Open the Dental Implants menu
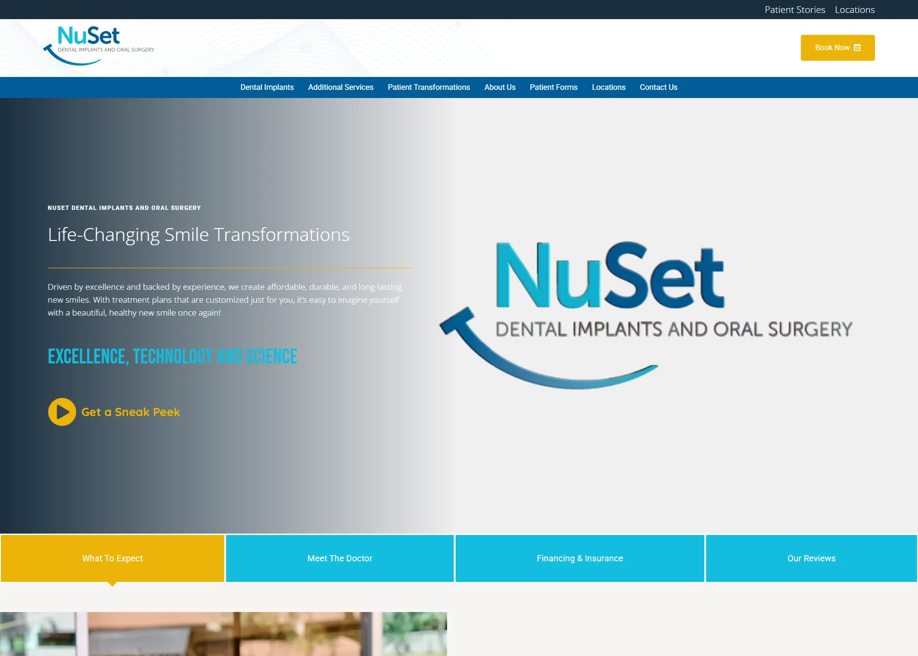The width and height of the screenshot is (918, 656). [x=267, y=87]
